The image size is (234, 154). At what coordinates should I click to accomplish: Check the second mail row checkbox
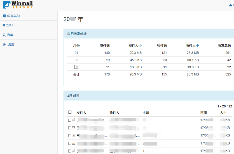(x=69, y=128)
